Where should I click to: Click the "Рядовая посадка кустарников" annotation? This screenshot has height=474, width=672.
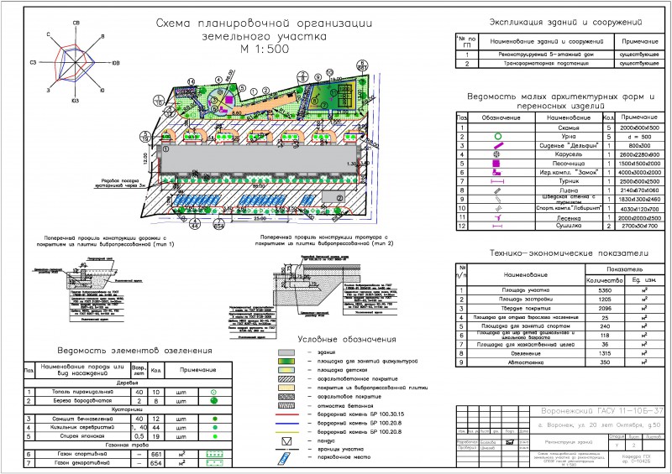click(x=120, y=183)
